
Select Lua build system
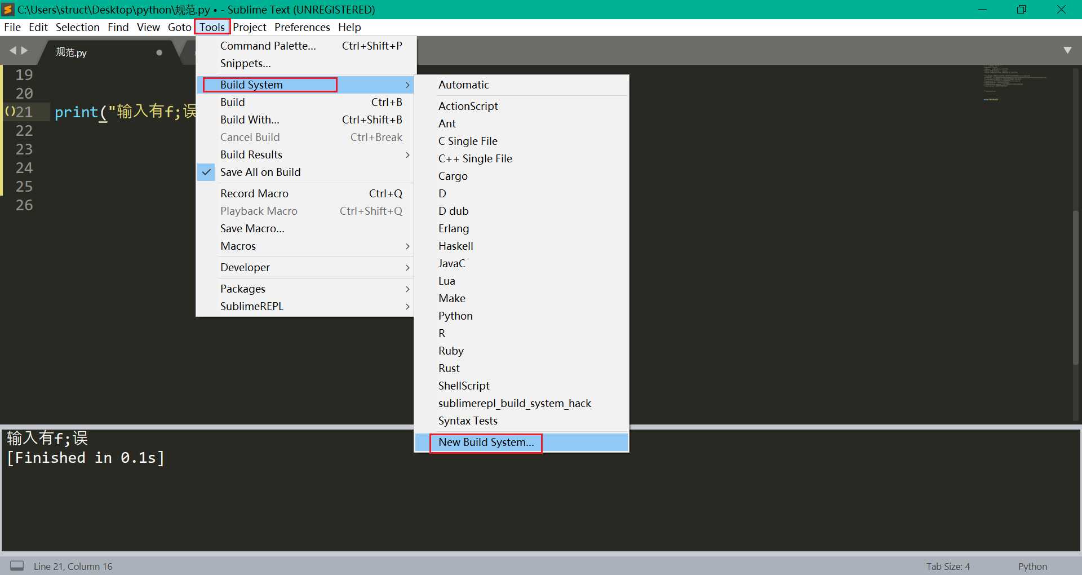pos(521,281)
